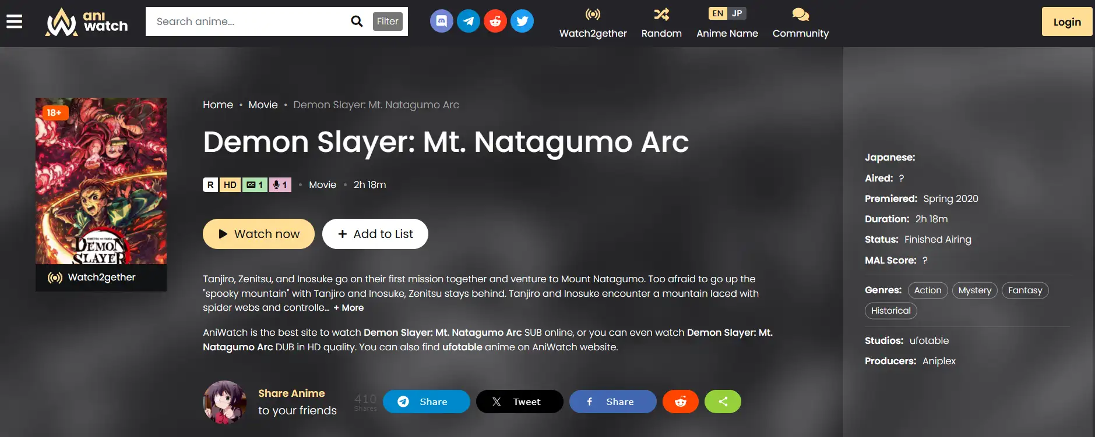Screen dimensions: 1095x437
Task: Open the search Filter button
Action: (388, 22)
